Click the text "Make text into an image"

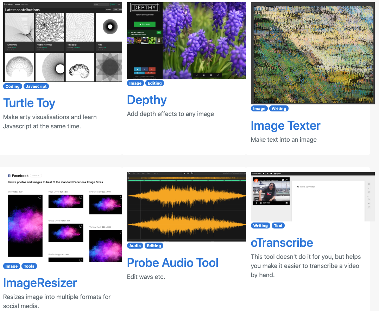(284, 140)
